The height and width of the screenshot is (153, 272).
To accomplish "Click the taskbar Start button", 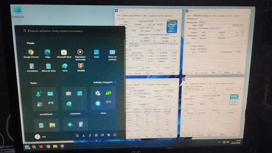I will coord(27,147).
